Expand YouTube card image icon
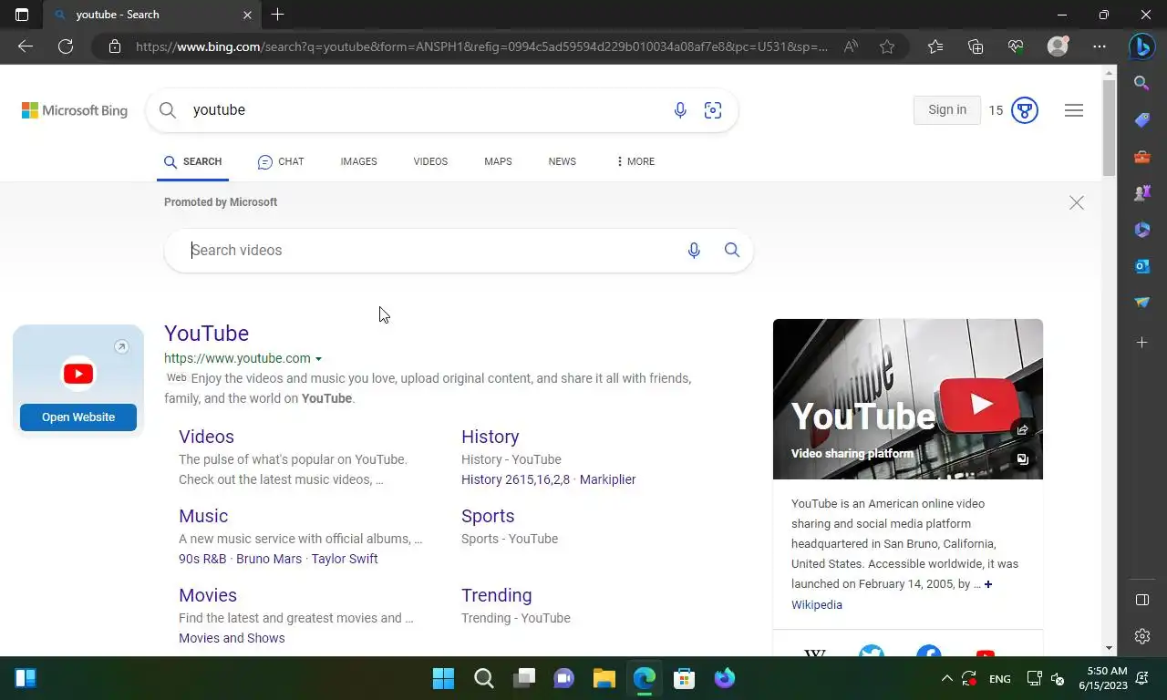 (1022, 459)
